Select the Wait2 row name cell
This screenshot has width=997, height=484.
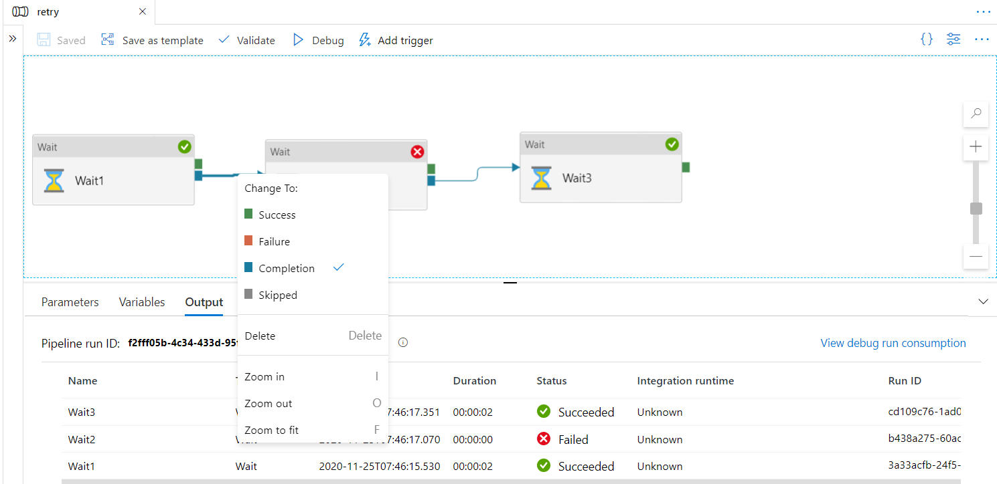pos(82,439)
